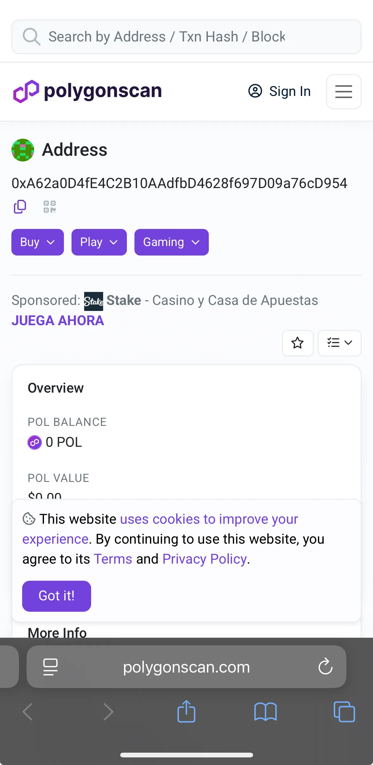Image resolution: width=373 pixels, height=765 pixels.
Task: Click Sign In
Action: (280, 91)
